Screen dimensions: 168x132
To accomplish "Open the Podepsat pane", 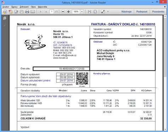I will (142, 12).
